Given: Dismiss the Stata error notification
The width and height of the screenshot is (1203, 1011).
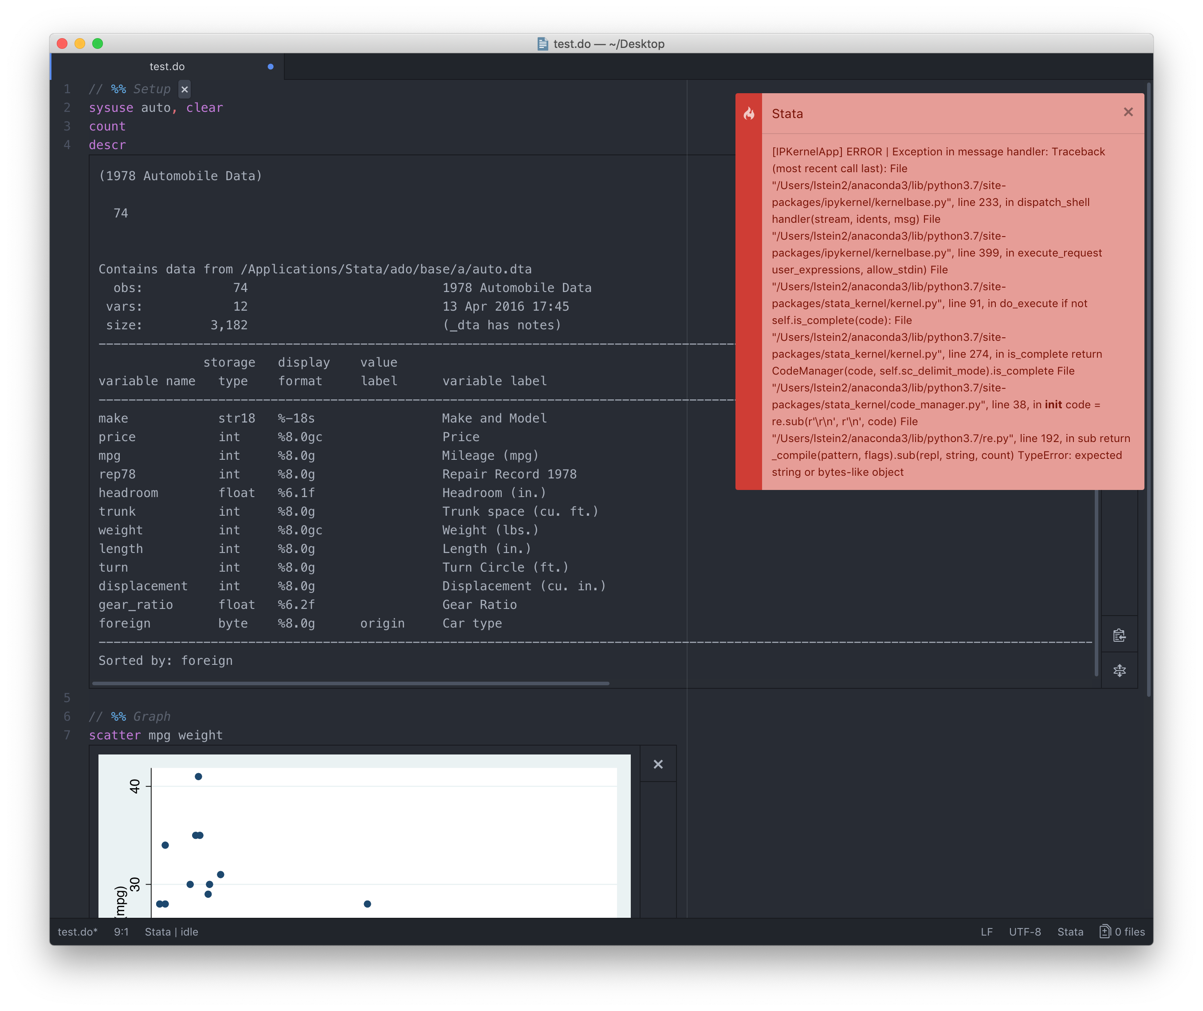Looking at the screenshot, I should (x=1128, y=112).
